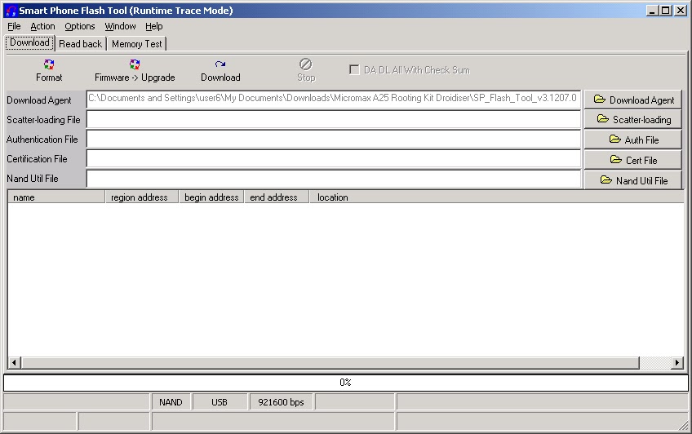Click the Download Agent path field

334,99
